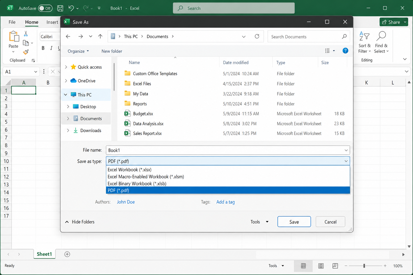Select the Reports folder
This screenshot has height=275, width=413.
point(140,104)
